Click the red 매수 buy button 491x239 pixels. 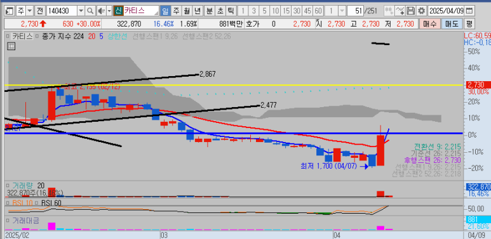coord(429,24)
